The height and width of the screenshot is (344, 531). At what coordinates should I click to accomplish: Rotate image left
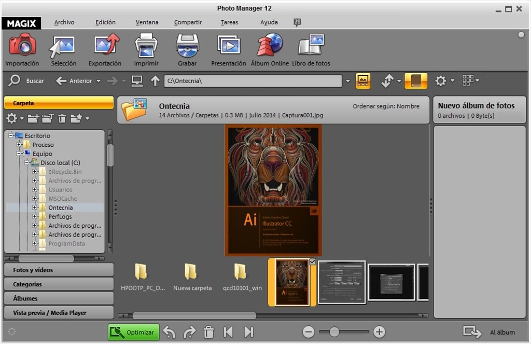coord(169,332)
